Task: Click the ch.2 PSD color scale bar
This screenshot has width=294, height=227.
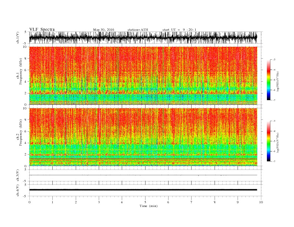Action: click(268, 141)
